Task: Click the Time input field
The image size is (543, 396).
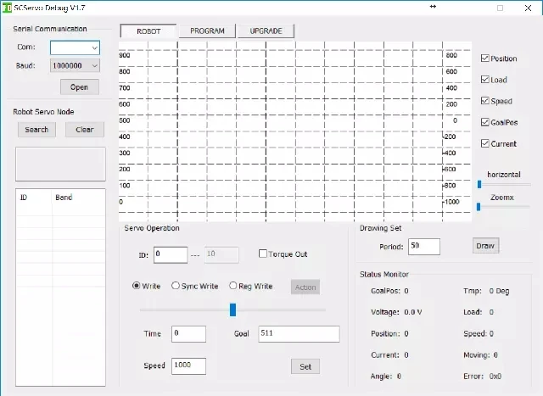Action: tap(188, 334)
